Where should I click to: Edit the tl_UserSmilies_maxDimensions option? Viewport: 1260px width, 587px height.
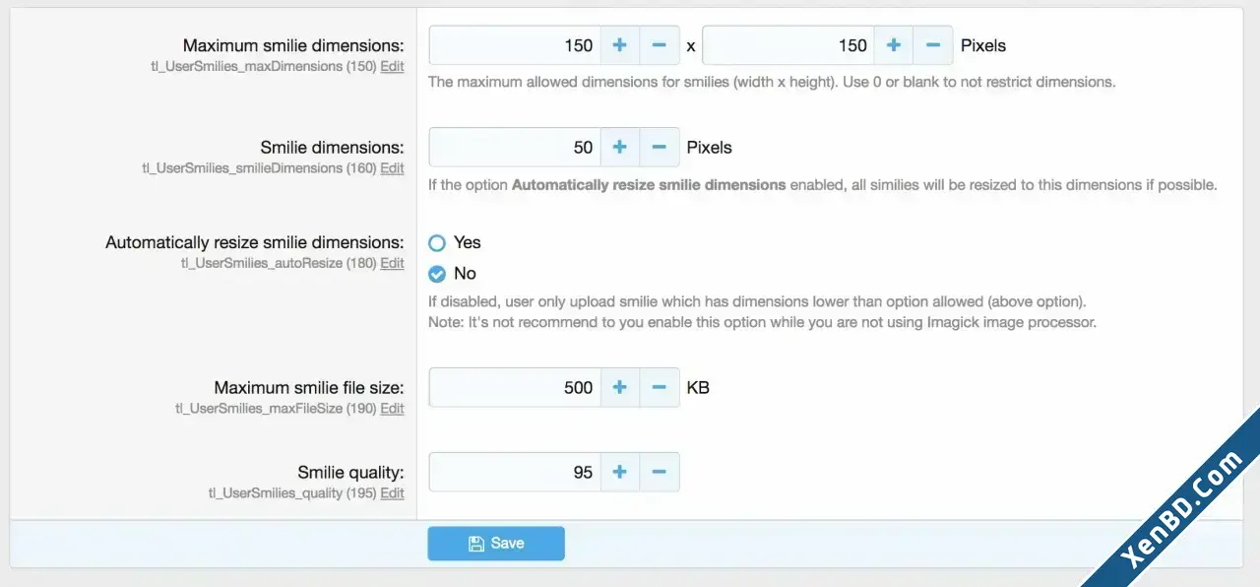392,67
